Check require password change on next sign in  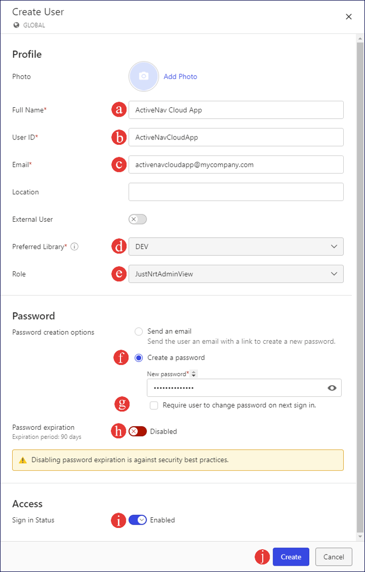click(154, 405)
